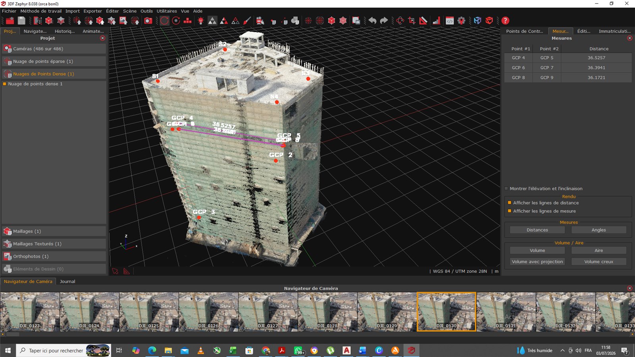
Task: Open project with the red folder icon
Action: click(10, 21)
